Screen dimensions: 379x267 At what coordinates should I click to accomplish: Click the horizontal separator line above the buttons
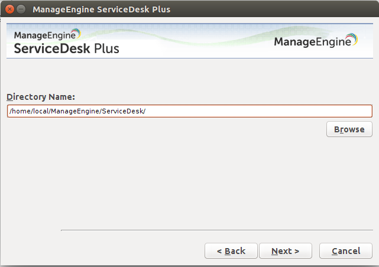coord(216,230)
